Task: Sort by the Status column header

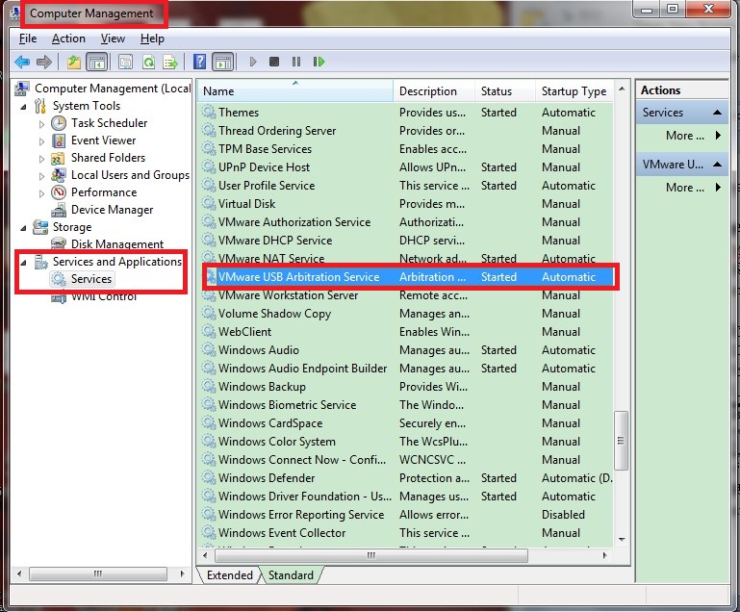Action: coord(505,90)
